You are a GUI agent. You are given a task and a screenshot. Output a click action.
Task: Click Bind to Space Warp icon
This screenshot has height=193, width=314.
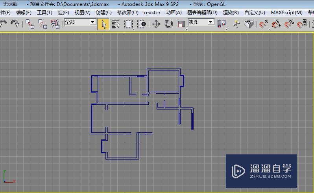click(55, 24)
